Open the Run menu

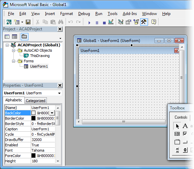click(99, 14)
